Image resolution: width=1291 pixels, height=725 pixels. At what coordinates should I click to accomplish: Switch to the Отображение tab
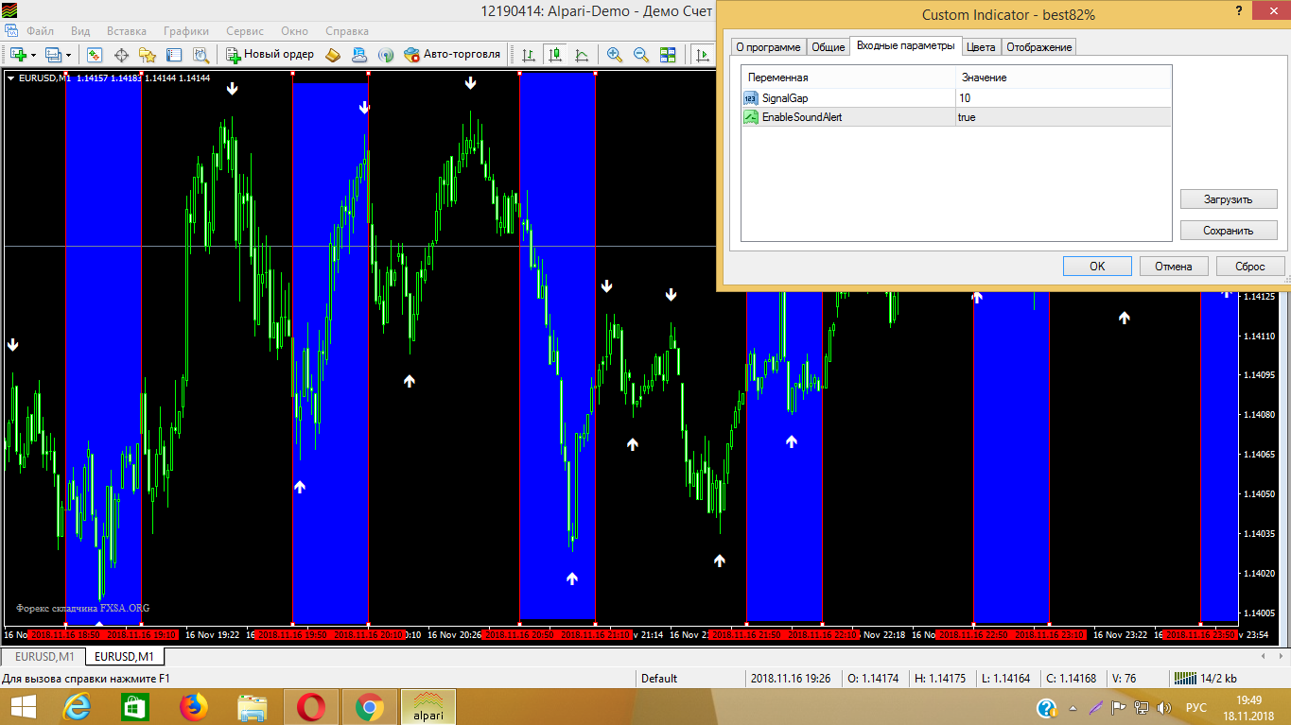click(x=1038, y=47)
